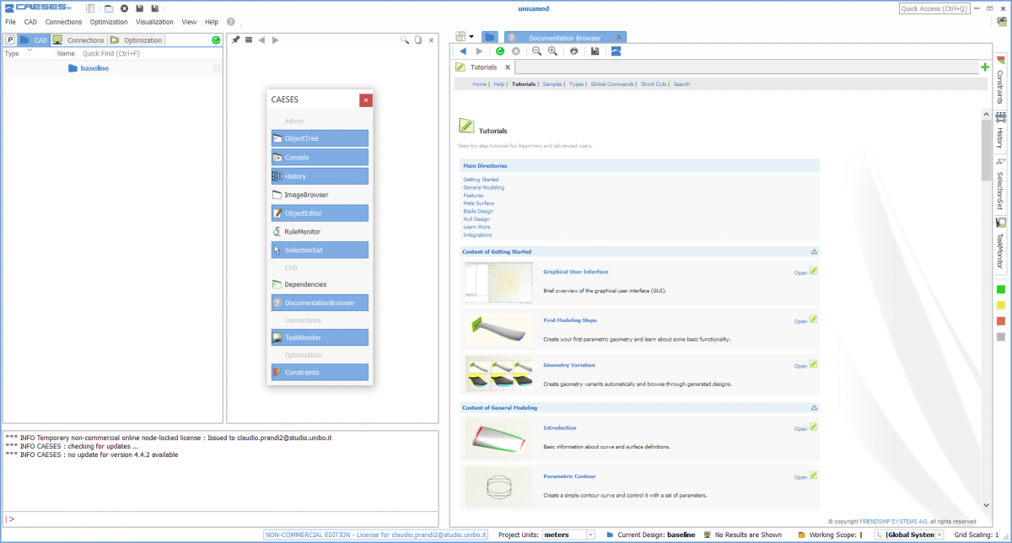
Task: Toggle TaskMonitor in the CAESES window list
Action: tap(320, 337)
